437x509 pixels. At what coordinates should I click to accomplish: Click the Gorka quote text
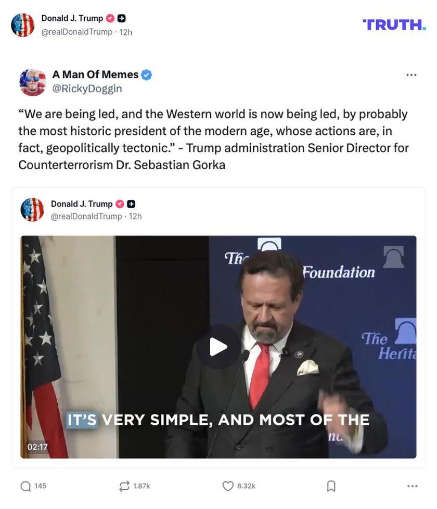(x=213, y=139)
